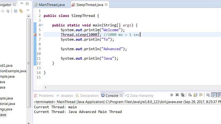This screenshot has height=124, width=221.
Task: Click editor horizontal scroll left arrow
Action: [x=45, y=87]
